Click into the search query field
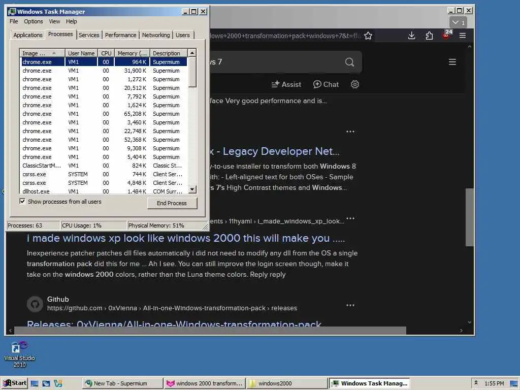 click(x=275, y=62)
